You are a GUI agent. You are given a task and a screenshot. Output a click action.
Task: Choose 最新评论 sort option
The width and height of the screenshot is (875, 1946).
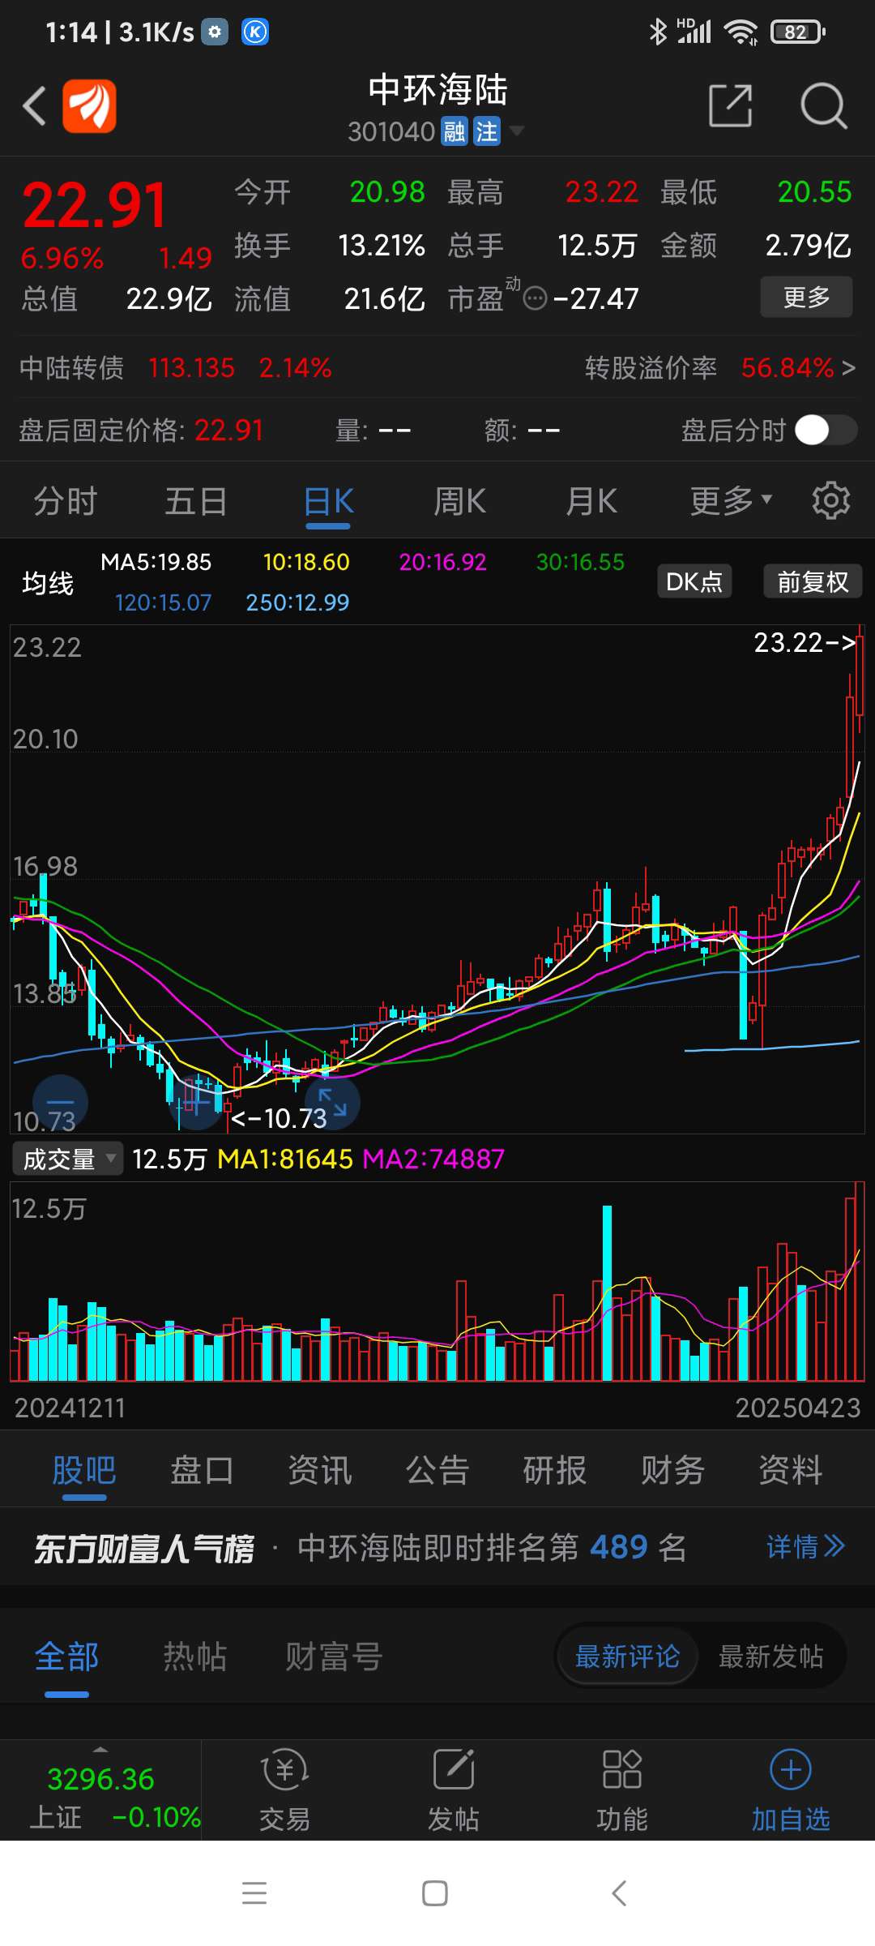[x=627, y=1657]
